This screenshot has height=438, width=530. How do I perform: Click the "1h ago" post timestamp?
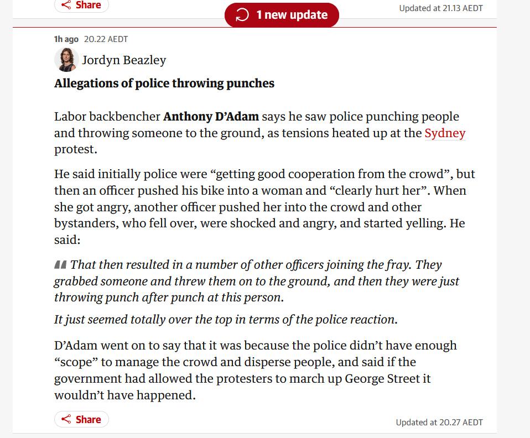point(66,39)
